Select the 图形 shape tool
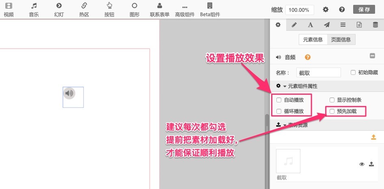 coord(134,10)
